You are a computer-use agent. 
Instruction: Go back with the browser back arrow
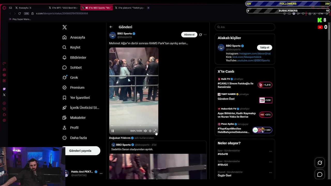10,13
